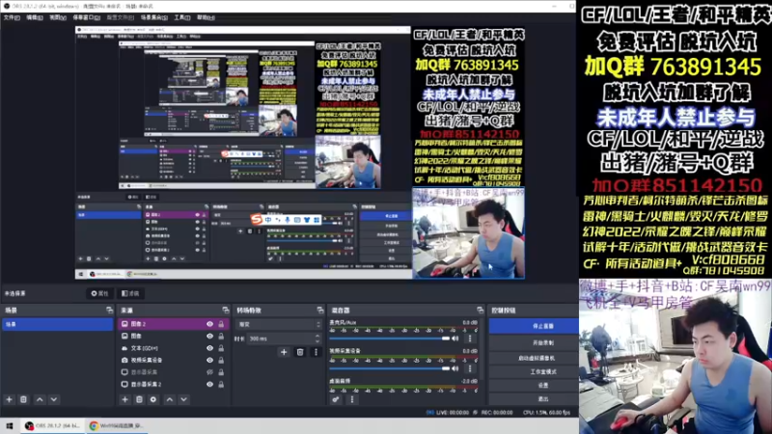Toggle visibility eye of 视频采集设备 source
The height and width of the screenshot is (434, 772).
pyautogui.click(x=209, y=360)
